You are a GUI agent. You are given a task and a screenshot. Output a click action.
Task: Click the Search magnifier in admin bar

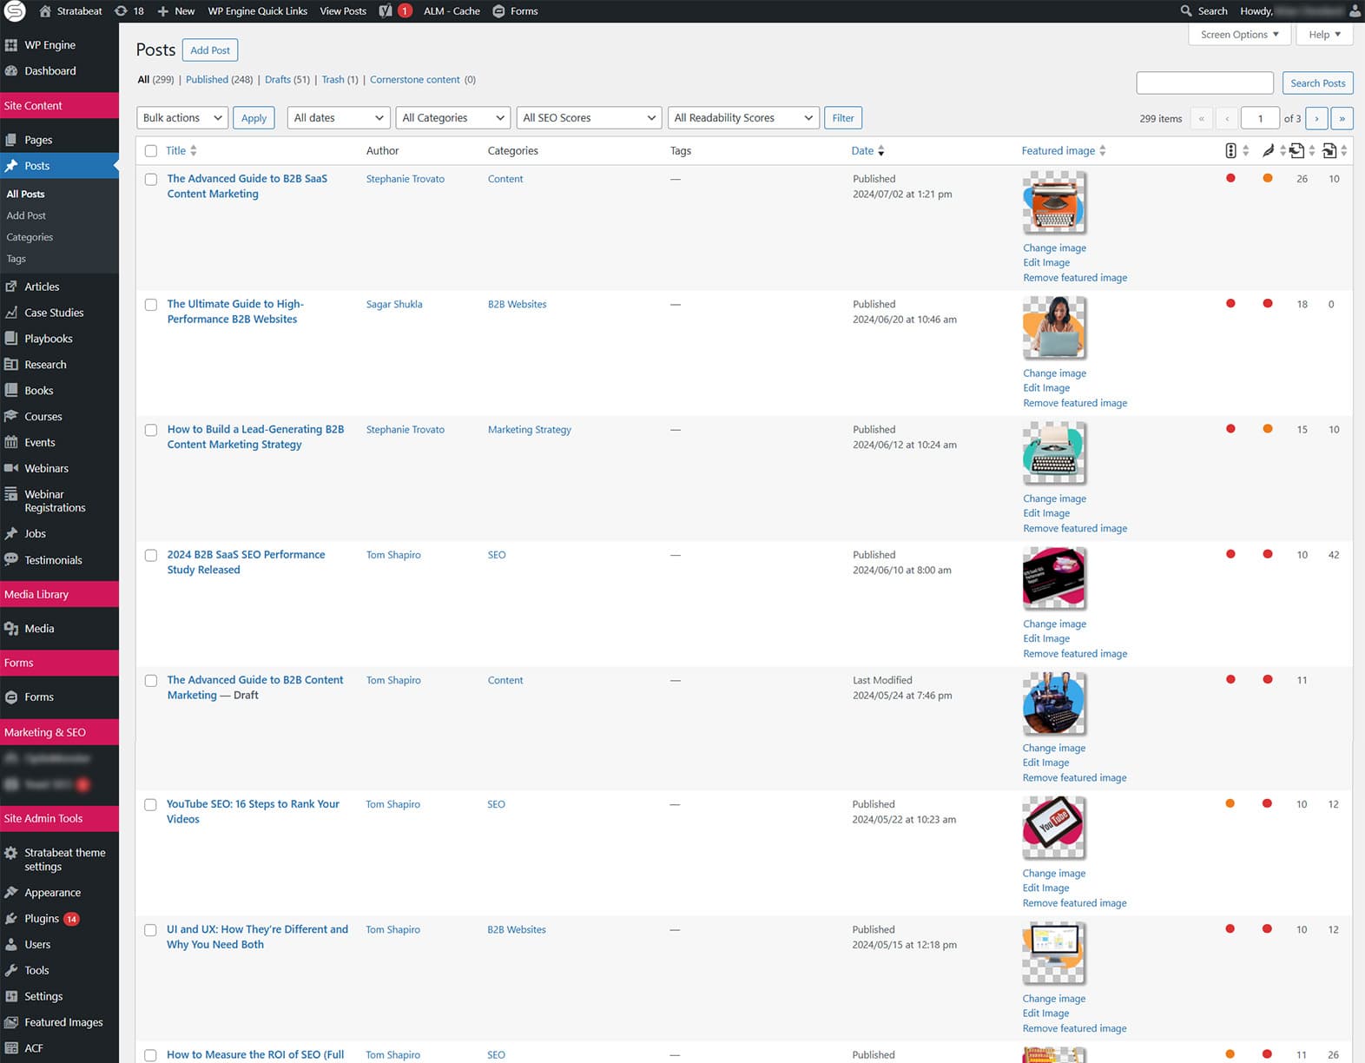pos(1186,11)
